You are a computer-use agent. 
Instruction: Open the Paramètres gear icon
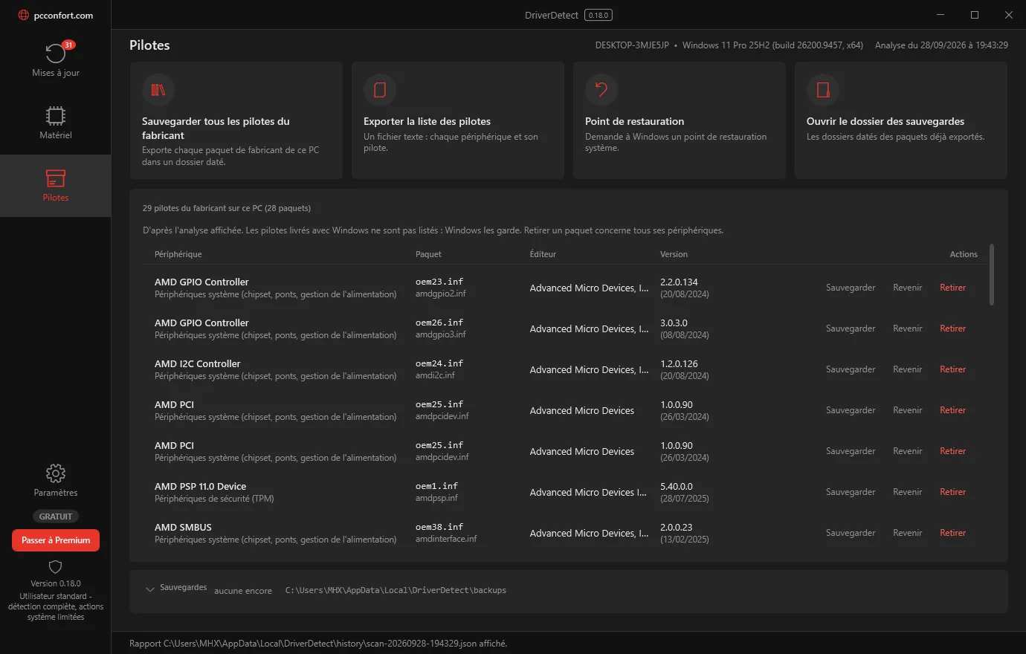point(56,473)
